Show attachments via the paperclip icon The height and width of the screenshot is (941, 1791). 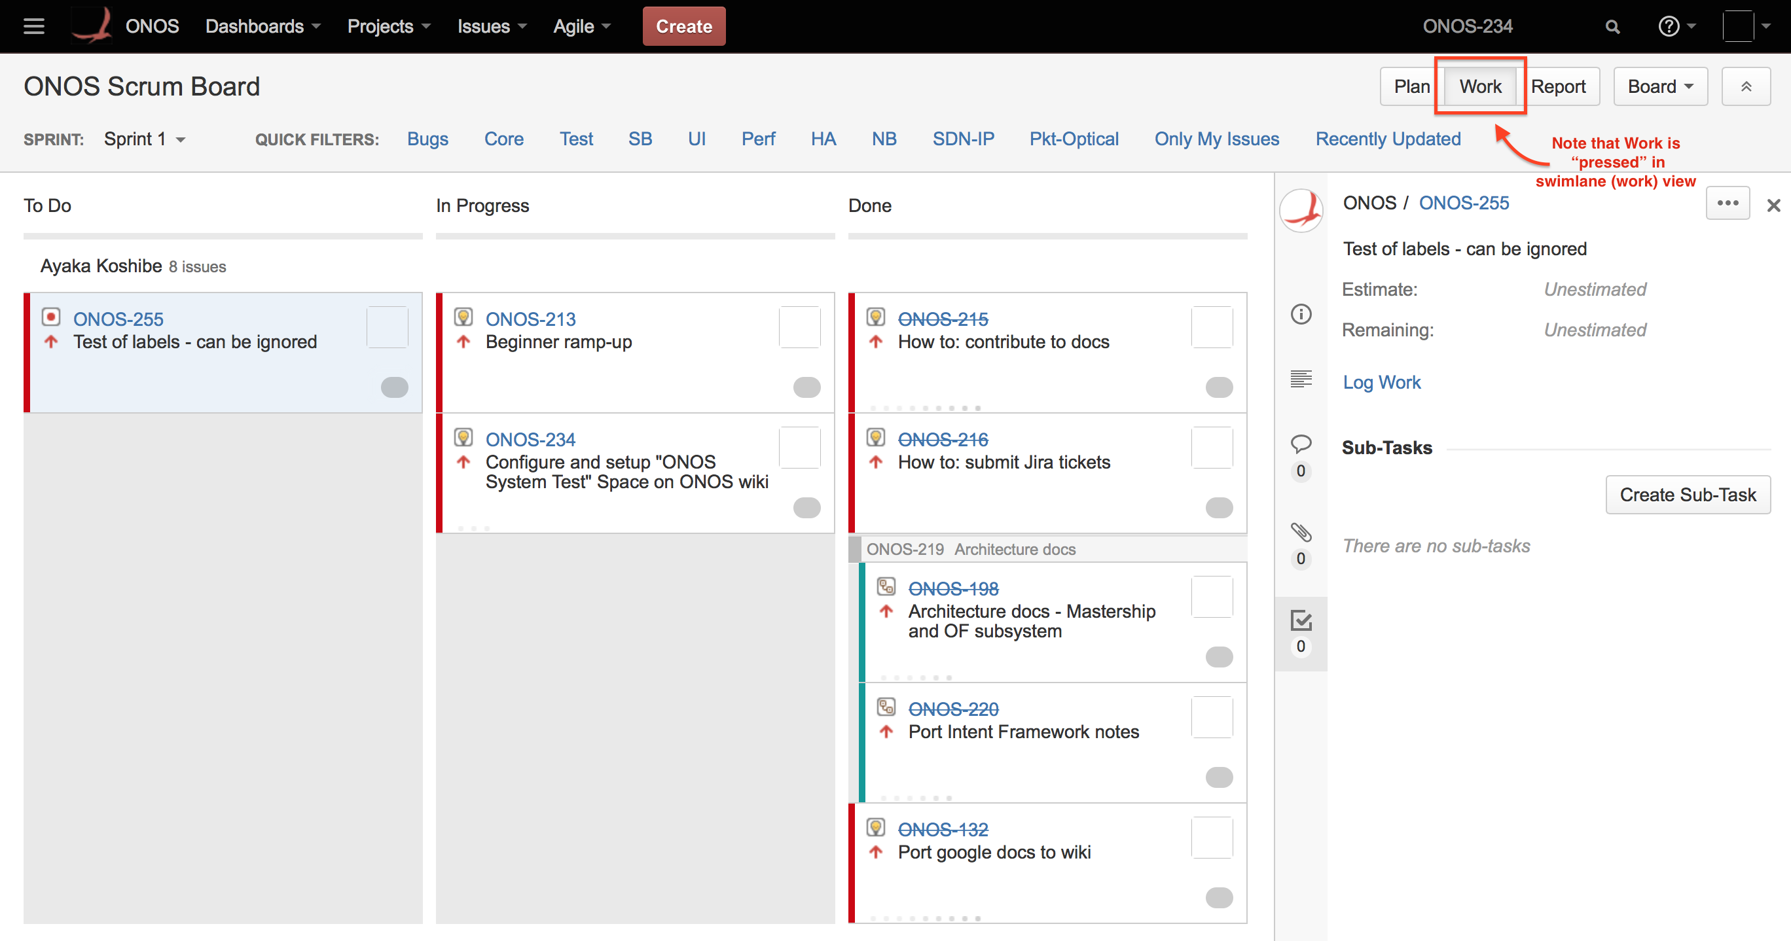click(x=1301, y=533)
